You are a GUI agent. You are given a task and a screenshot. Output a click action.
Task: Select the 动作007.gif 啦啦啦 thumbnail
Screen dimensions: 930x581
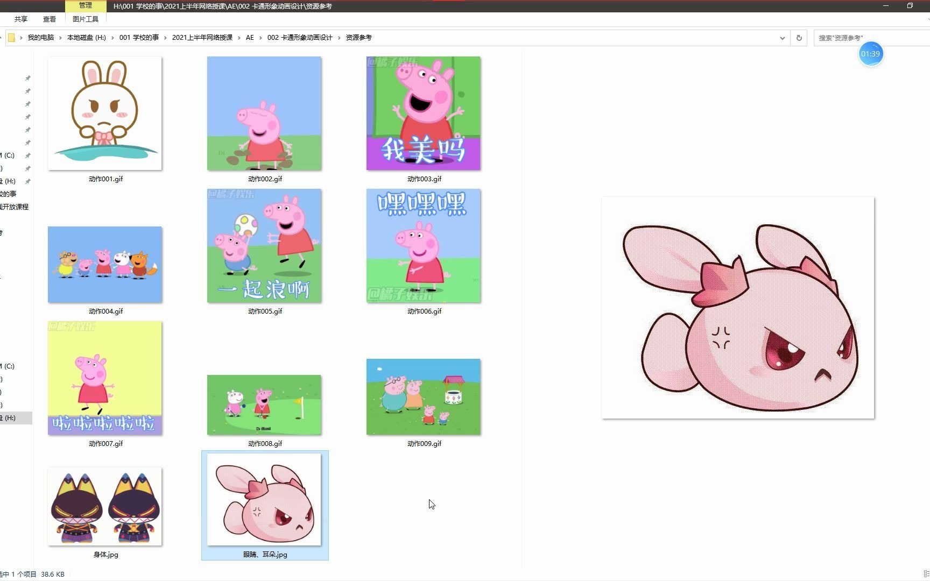click(x=105, y=378)
